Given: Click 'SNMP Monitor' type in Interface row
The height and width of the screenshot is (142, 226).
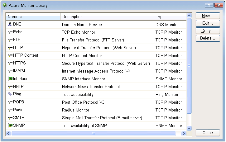Looking at the screenshot, I should click(x=169, y=79).
